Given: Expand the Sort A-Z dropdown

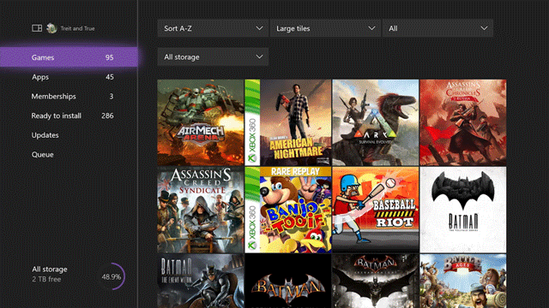Looking at the screenshot, I should point(213,28).
